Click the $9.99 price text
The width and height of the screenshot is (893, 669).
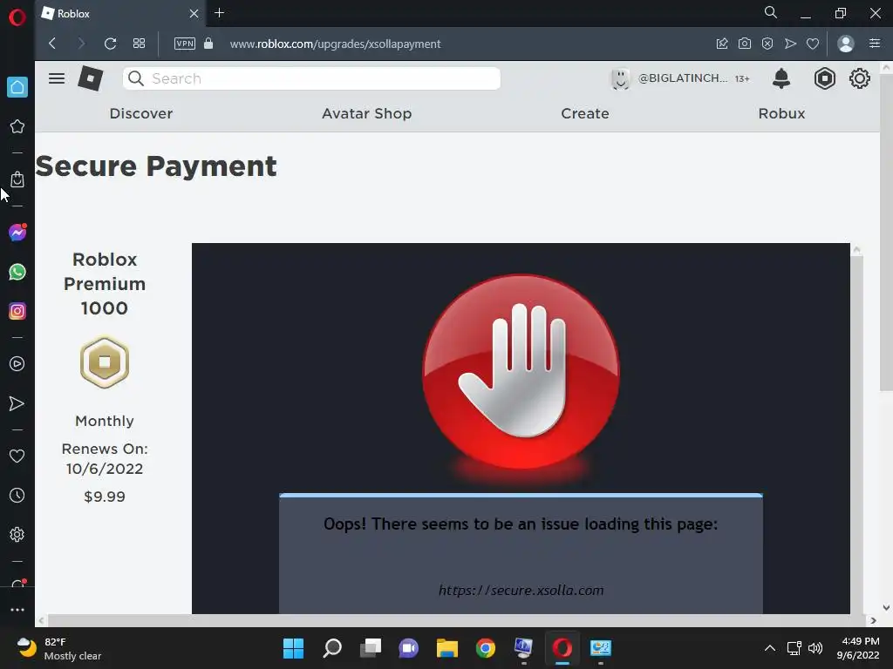tap(105, 496)
